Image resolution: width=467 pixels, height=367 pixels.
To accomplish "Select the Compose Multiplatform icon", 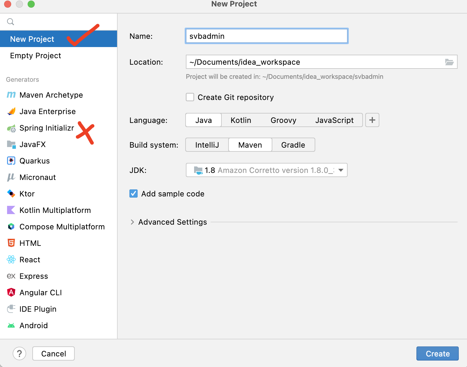I will click(11, 226).
